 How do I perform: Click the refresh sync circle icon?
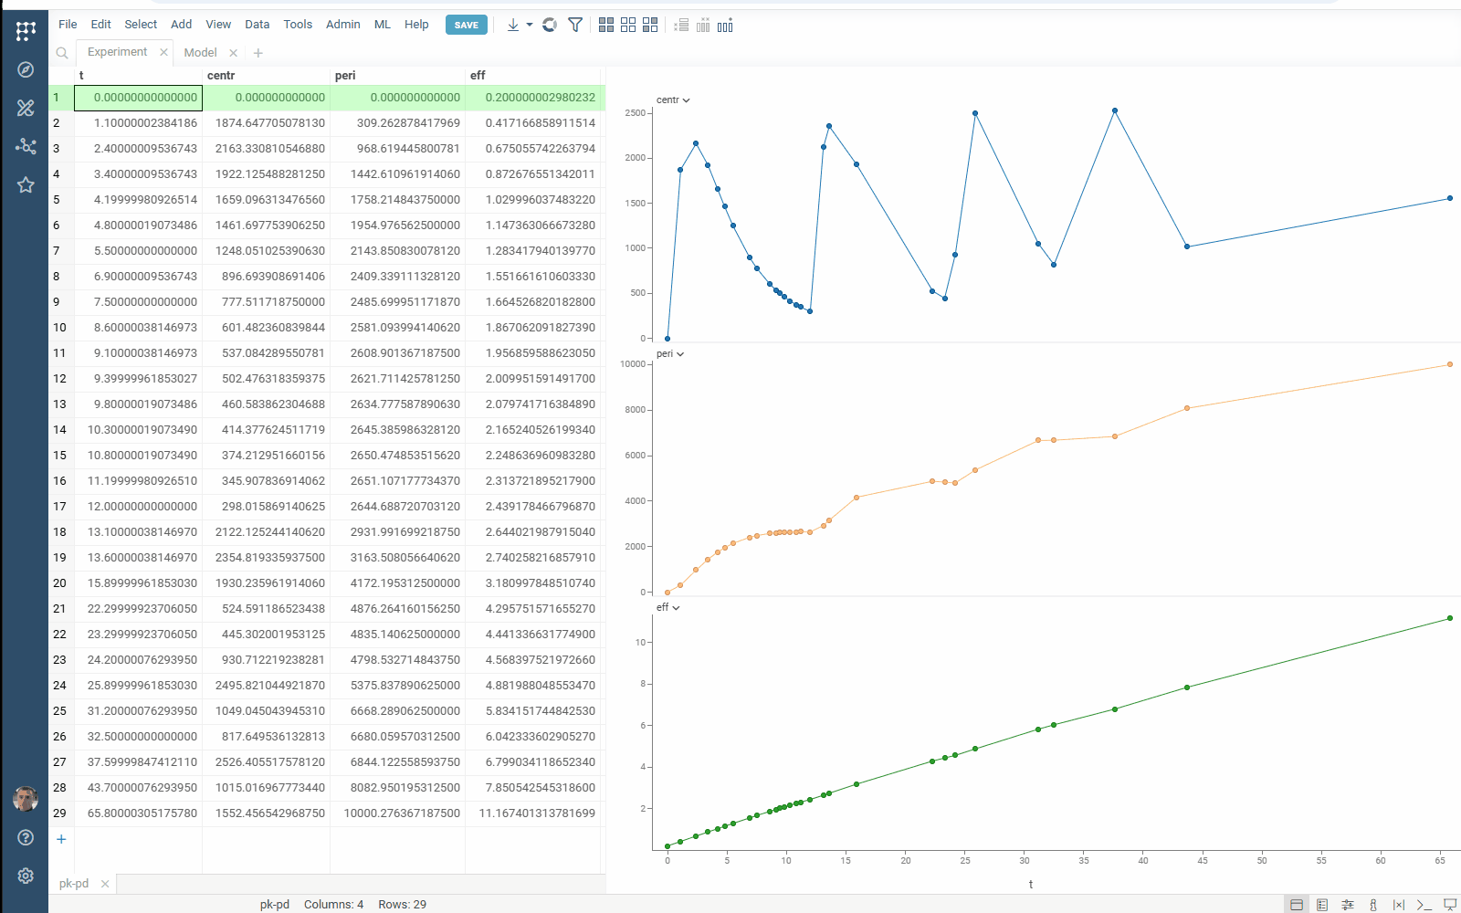[x=549, y=25]
